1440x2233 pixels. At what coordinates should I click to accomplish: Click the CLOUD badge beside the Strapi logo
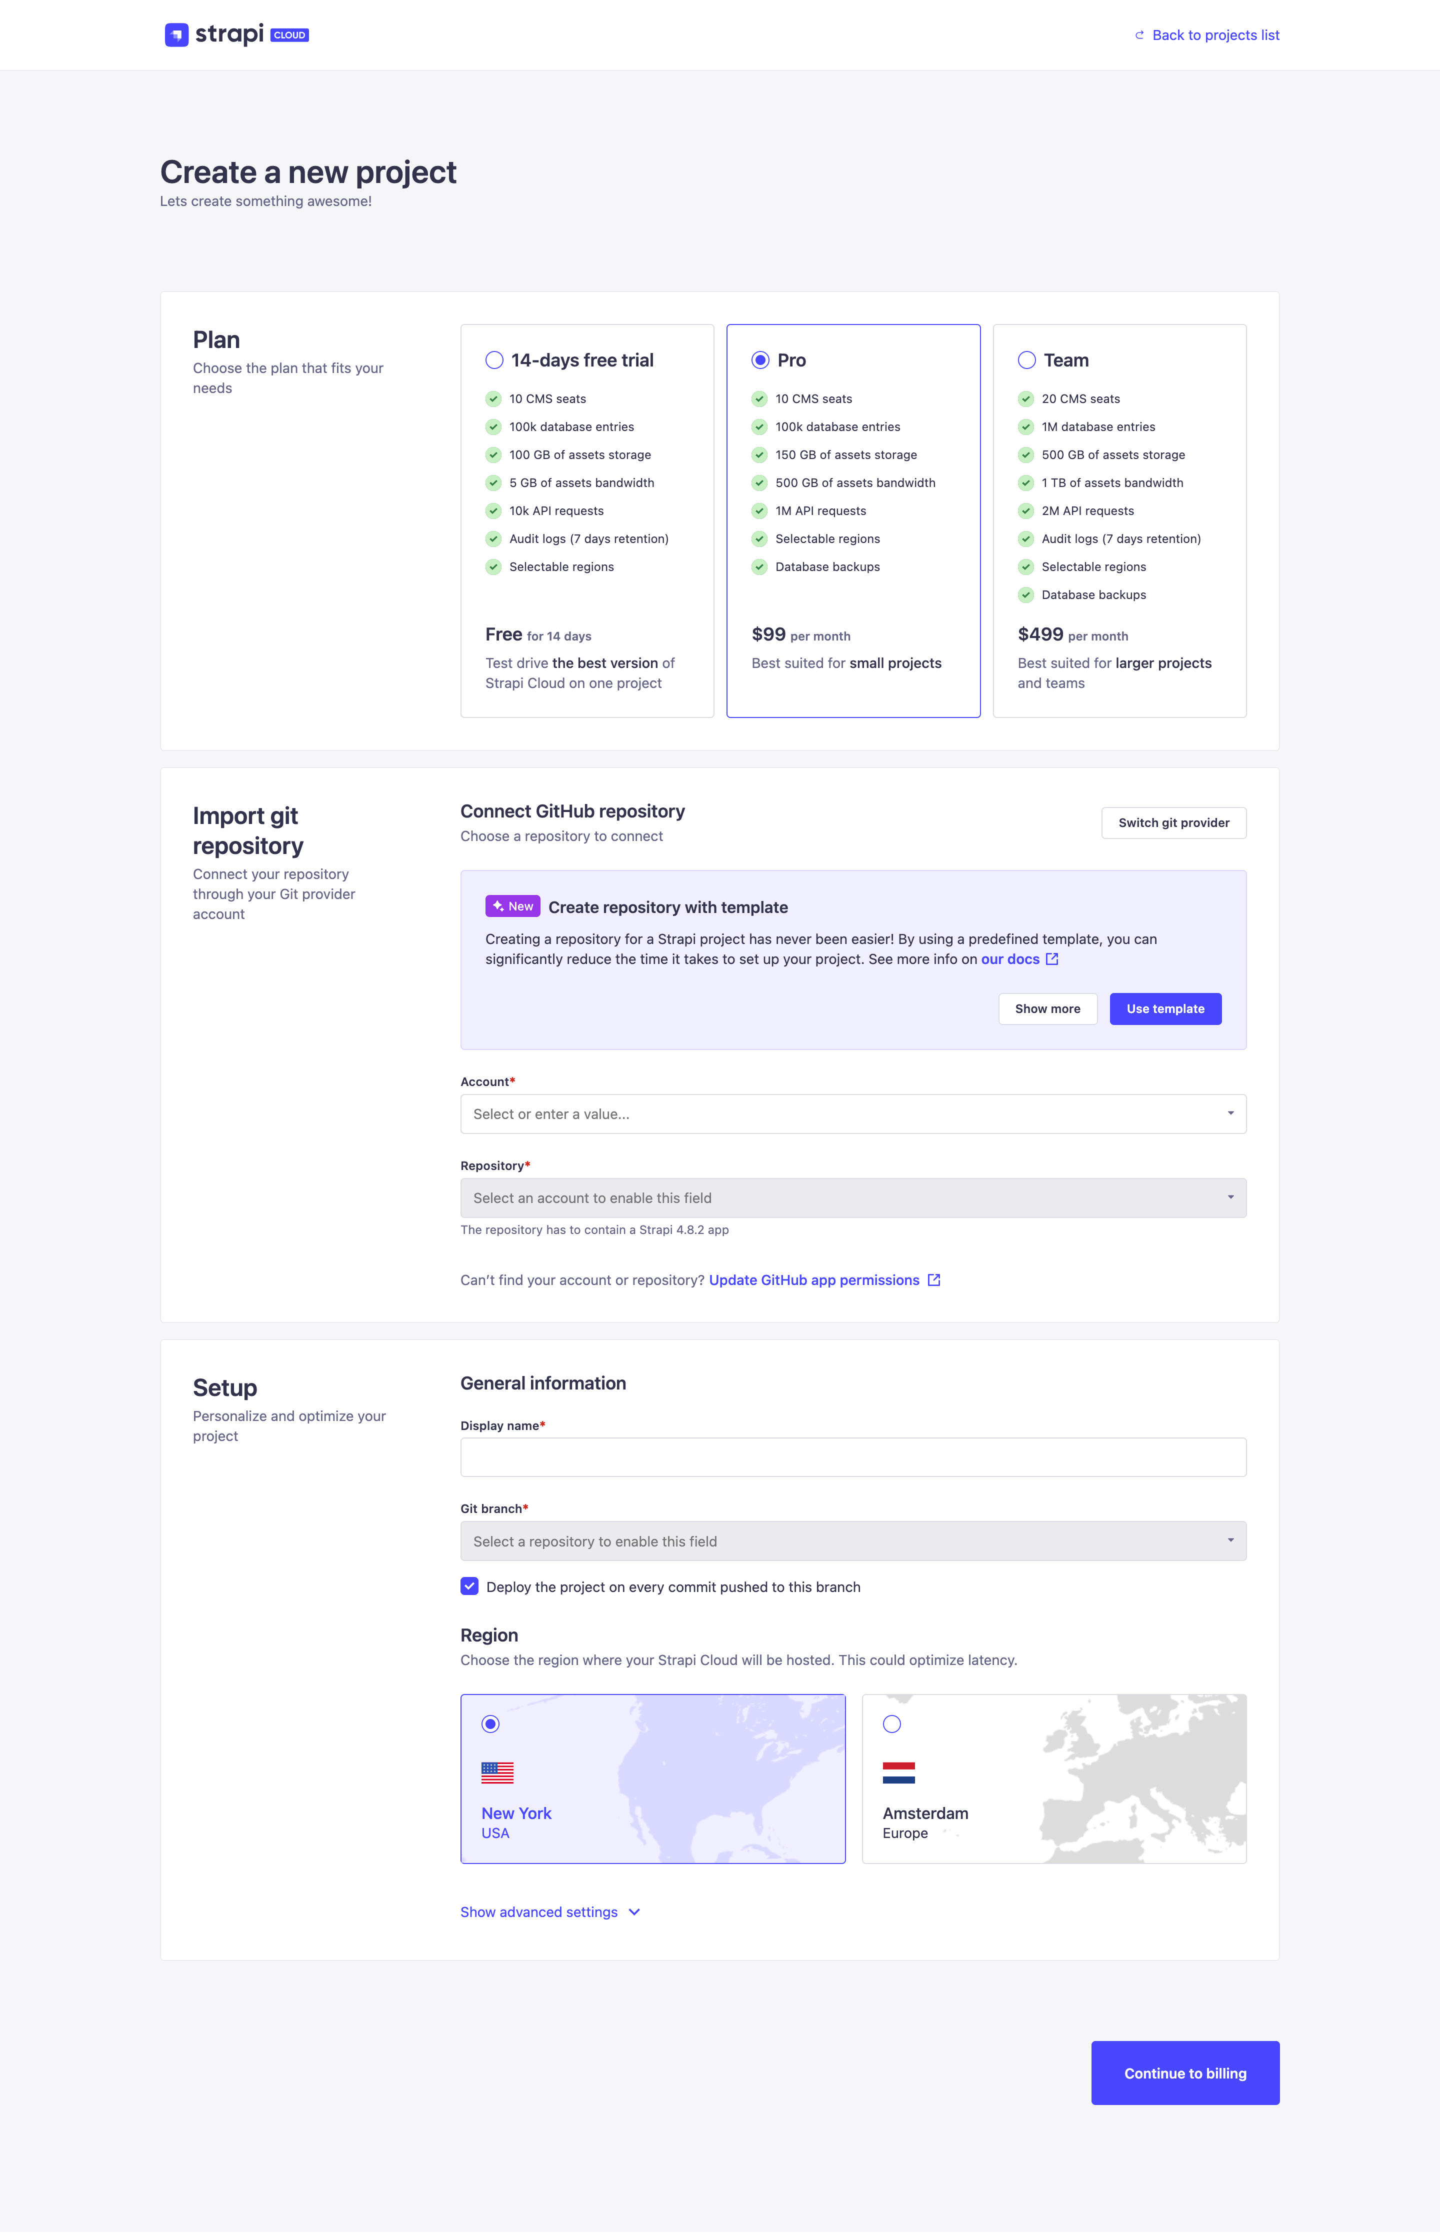289,35
